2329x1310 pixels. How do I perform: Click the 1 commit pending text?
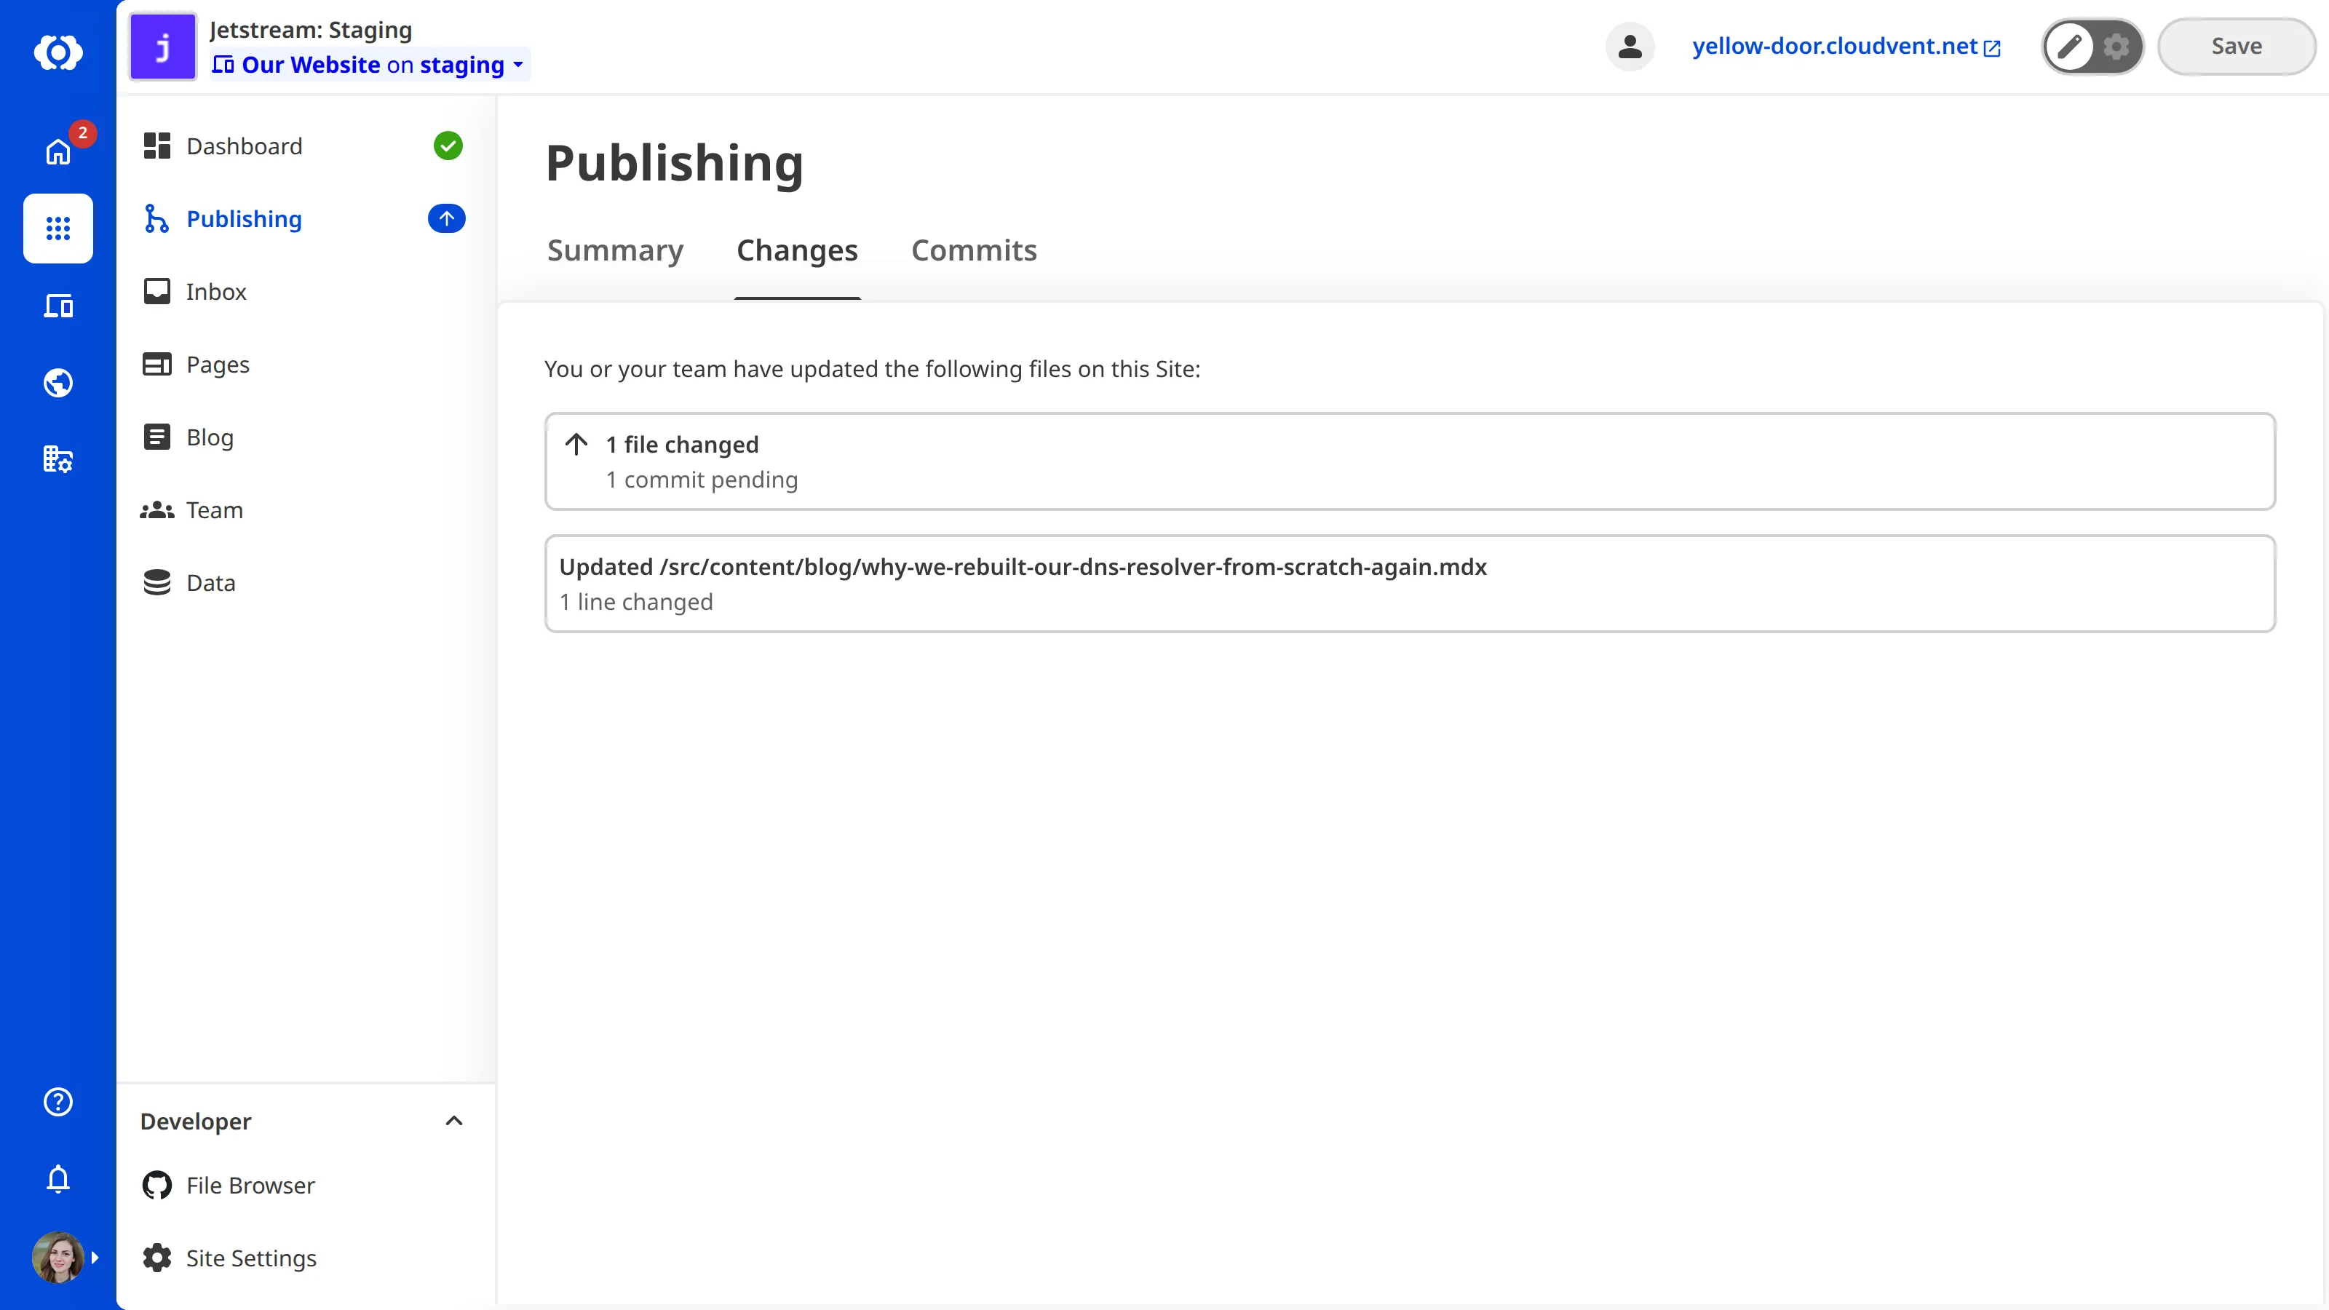702,480
